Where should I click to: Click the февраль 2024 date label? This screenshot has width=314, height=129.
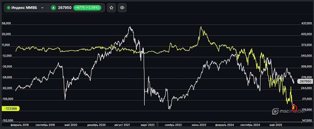tap(225, 125)
